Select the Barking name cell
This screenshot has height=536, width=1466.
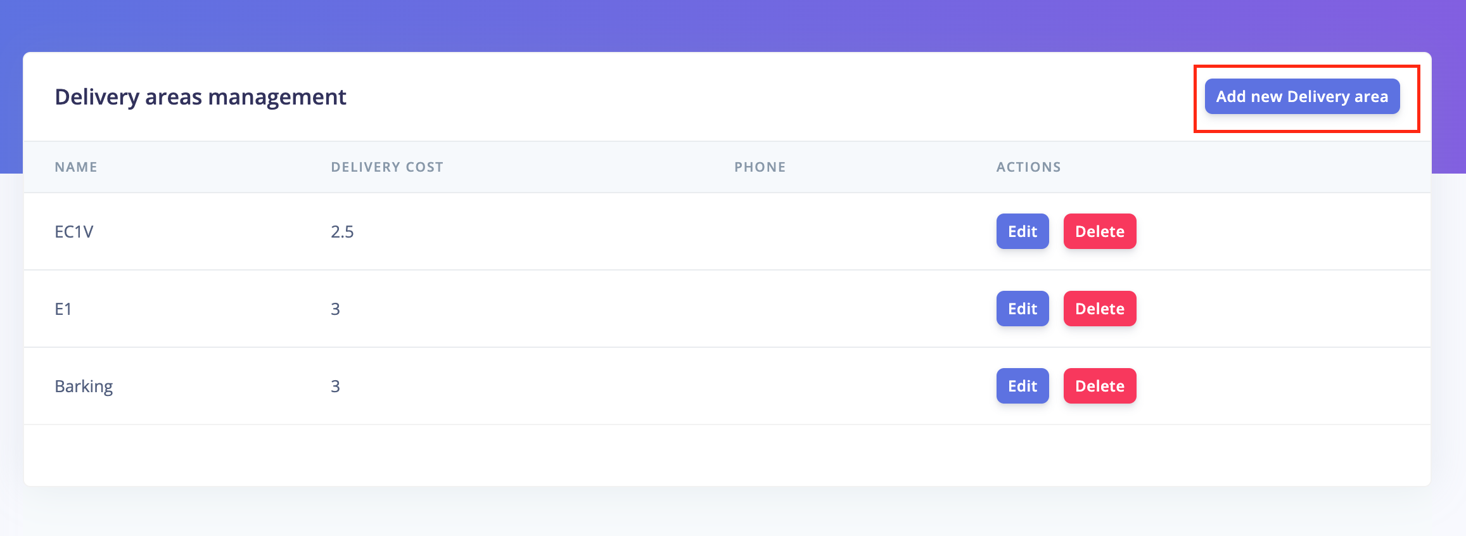[84, 386]
